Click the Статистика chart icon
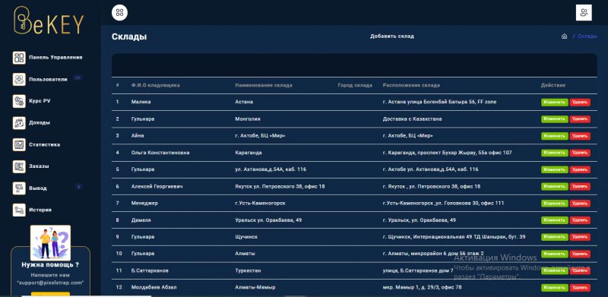608x297 pixels. (19, 144)
